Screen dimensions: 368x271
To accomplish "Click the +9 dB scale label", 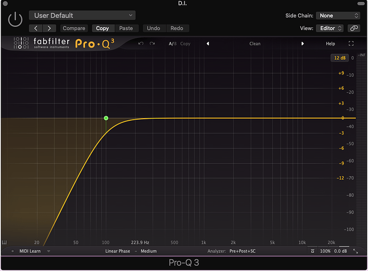I will (341, 73).
